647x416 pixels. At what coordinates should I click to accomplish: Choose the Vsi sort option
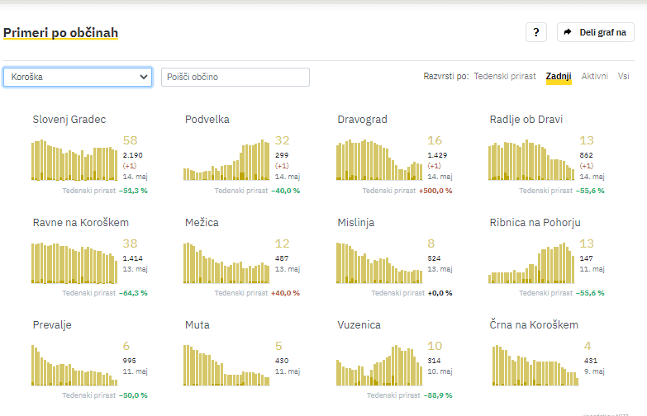tap(624, 76)
